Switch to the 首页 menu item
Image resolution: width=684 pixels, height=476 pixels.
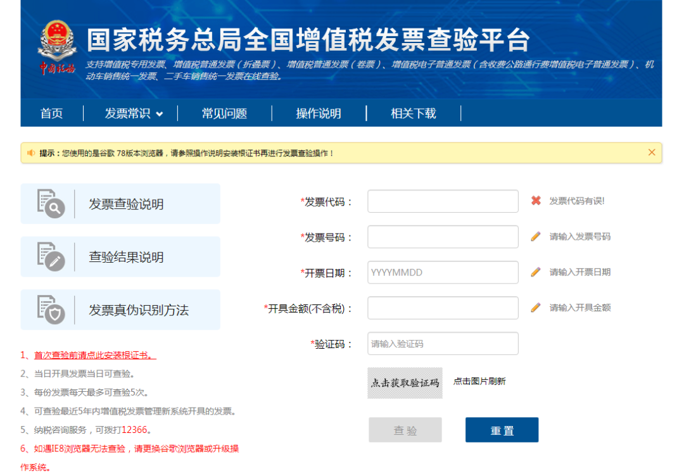(x=51, y=113)
